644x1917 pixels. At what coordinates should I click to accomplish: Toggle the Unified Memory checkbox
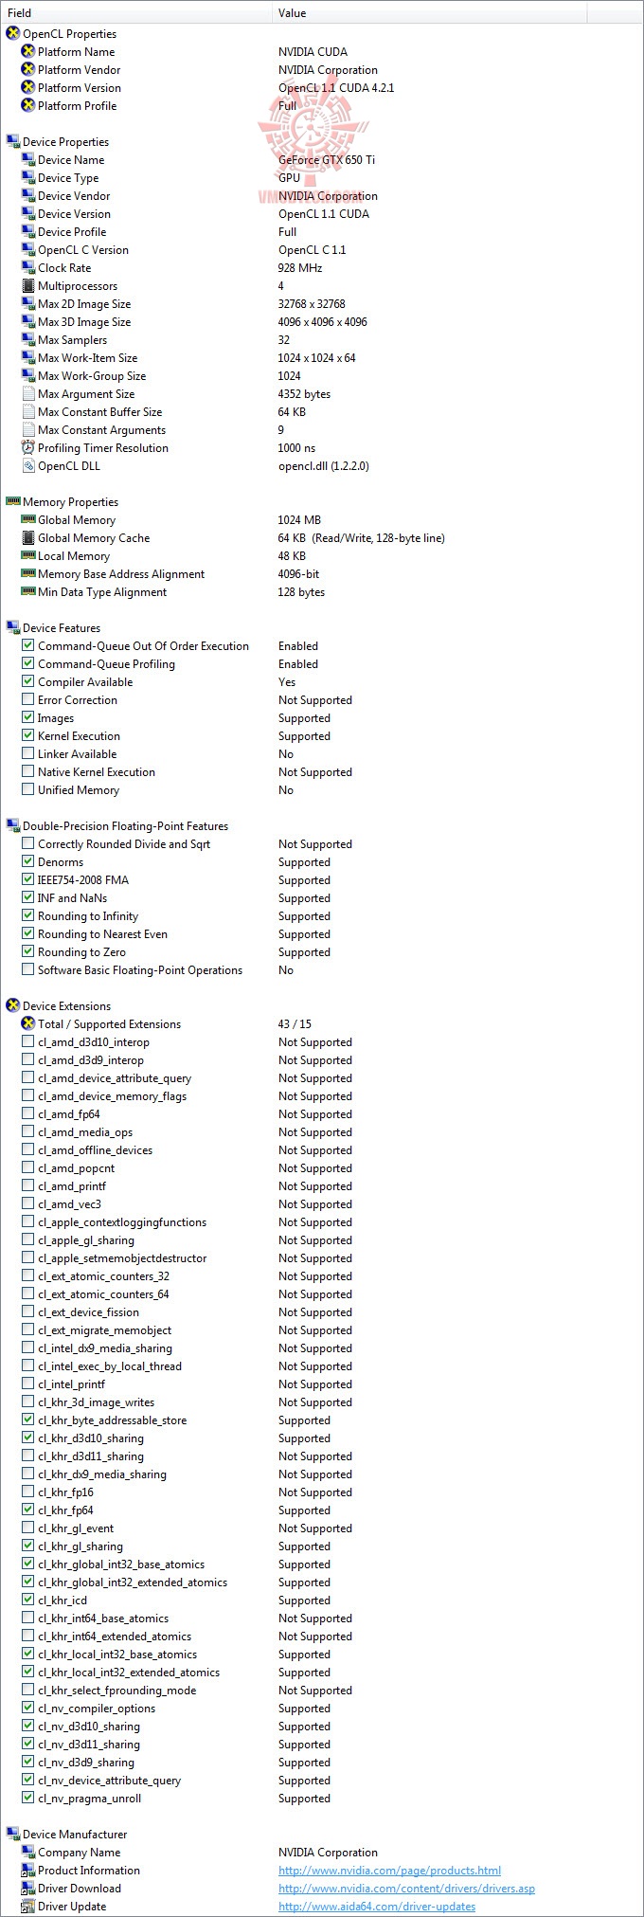pyautogui.click(x=27, y=790)
